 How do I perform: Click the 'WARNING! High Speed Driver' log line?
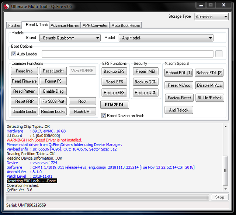coord(44,140)
